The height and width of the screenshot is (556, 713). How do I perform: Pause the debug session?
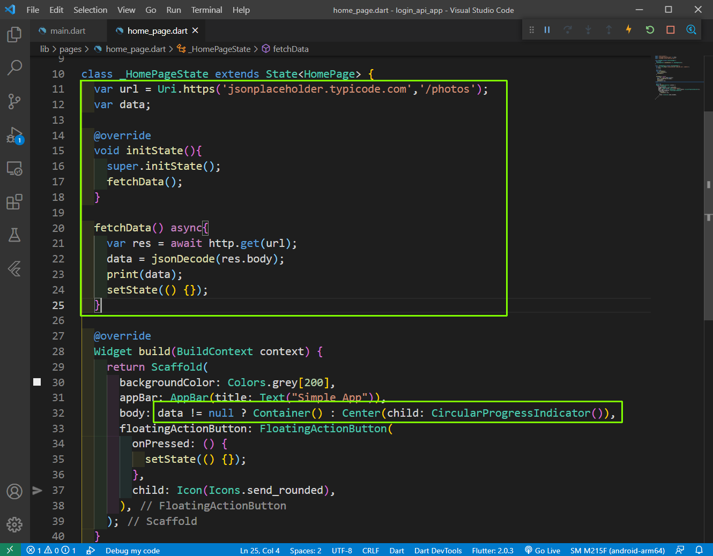pos(547,30)
